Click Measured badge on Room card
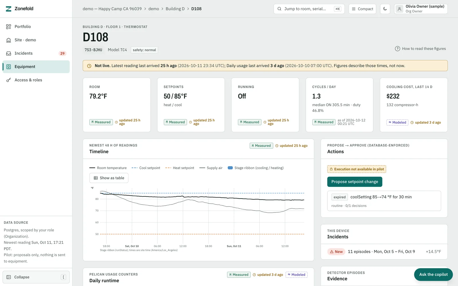Image resolution: width=458 pixels, height=286 pixels. (x=101, y=122)
